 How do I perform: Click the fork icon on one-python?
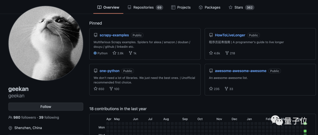pyautogui.click(x=111, y=89)
